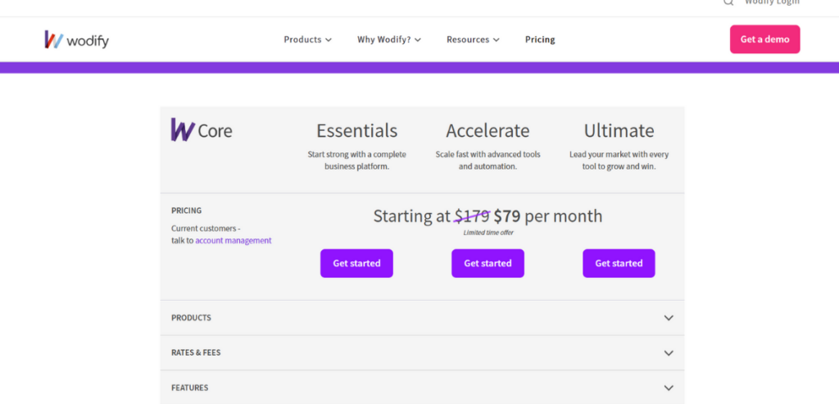
Task: Click the Wodify logo in header
Action: 76,39
